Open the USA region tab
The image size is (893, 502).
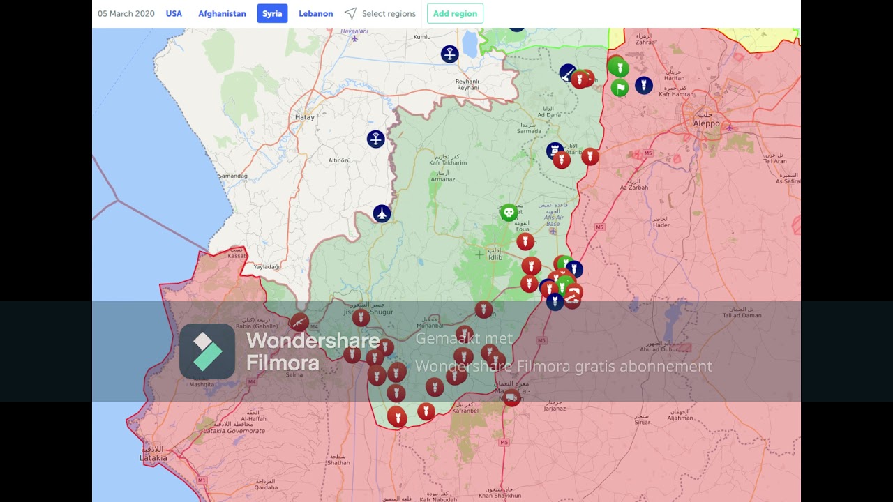pyautogui.click(x=174, y=13)
